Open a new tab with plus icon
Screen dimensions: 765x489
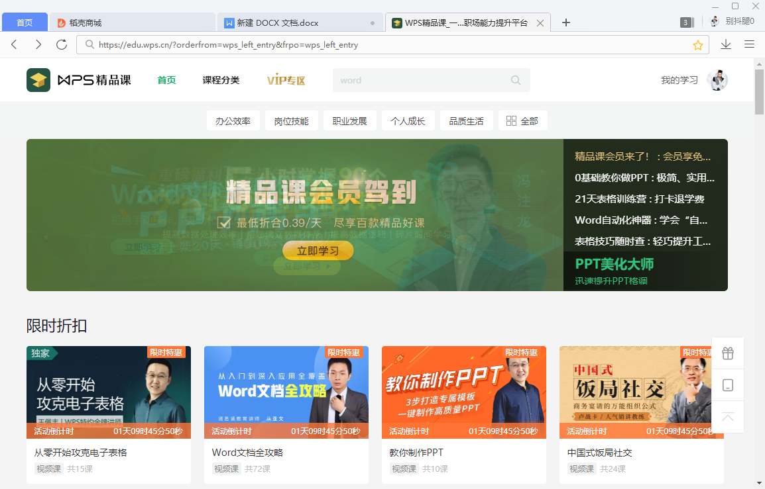point(566,22)
